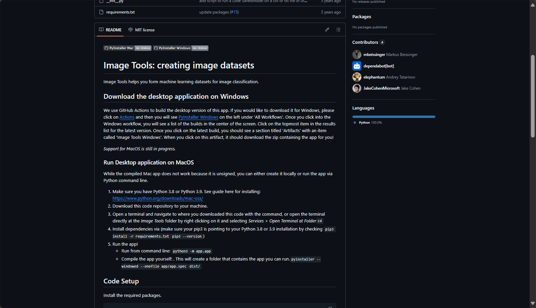Follow the PyInstaller Windows text link
Viewport: 536px width, 308px height.
click(x=198, y=117)
